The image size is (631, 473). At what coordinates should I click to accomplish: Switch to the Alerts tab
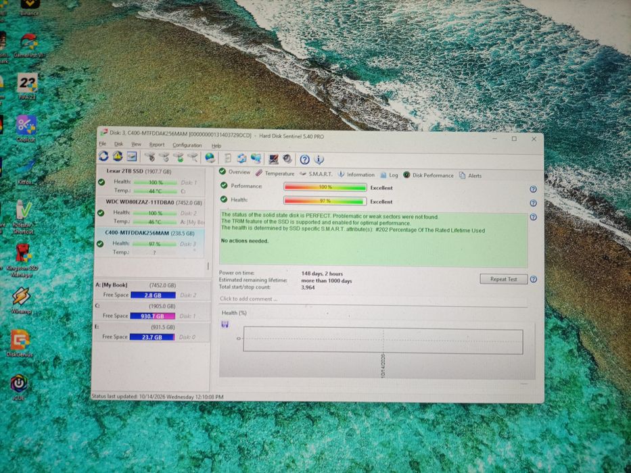471,176
